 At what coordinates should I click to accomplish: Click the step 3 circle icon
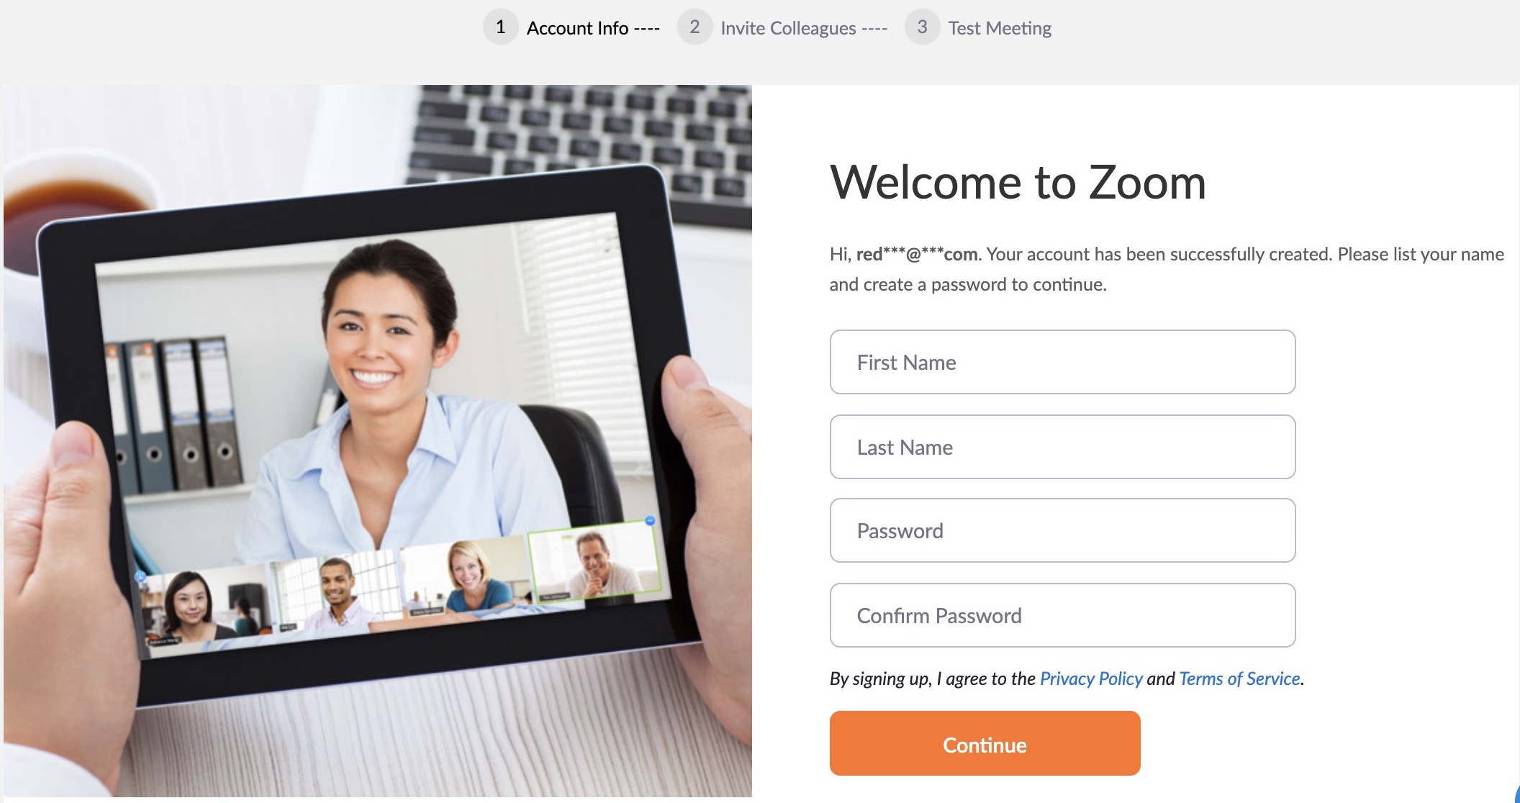[x=922, y=27]
